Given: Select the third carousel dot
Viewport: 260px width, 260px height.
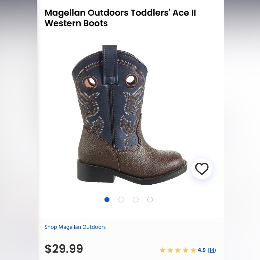Looking at the screenshot, I should [x=136, y=199].
